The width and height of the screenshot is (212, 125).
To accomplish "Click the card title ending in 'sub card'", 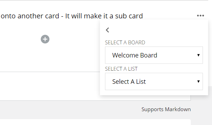I will (x=72, y=16).
